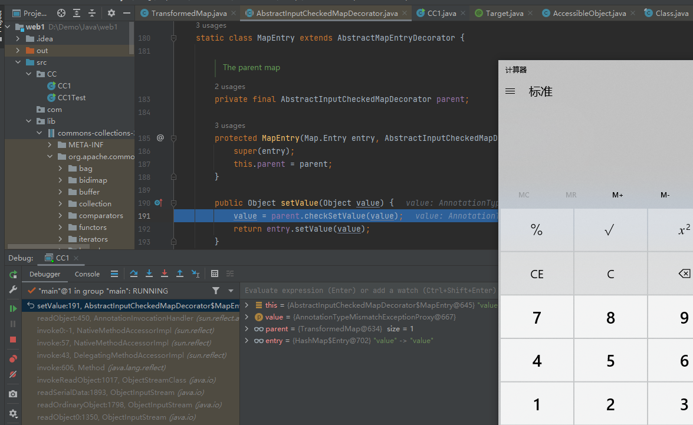This screenshot has height=425, width=693.
Task: Rerun CC1 debug session
Action: coord(13,274)
